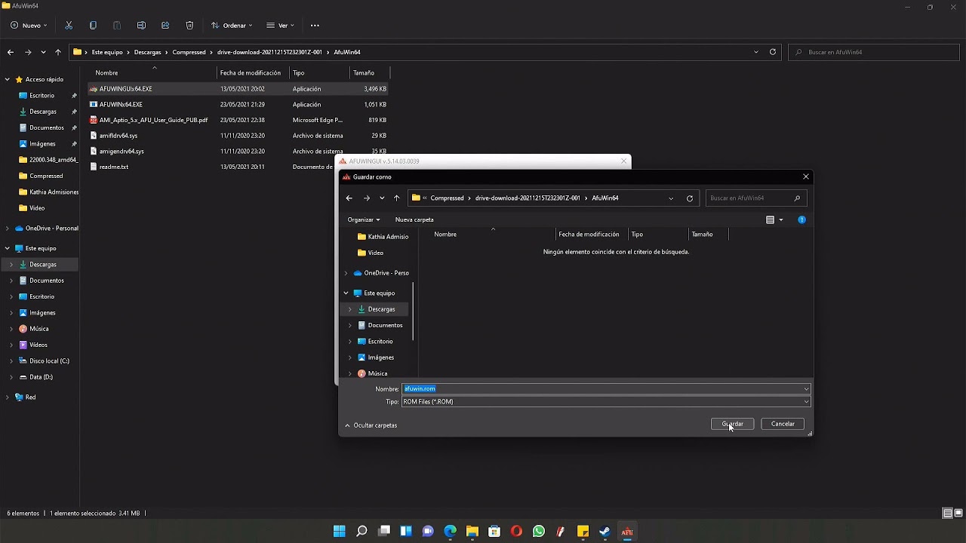The height and width of the screenshot is (543, 966).
Task: Expand Disco local (C:) in Explorer tree
Action: [11, 361]
